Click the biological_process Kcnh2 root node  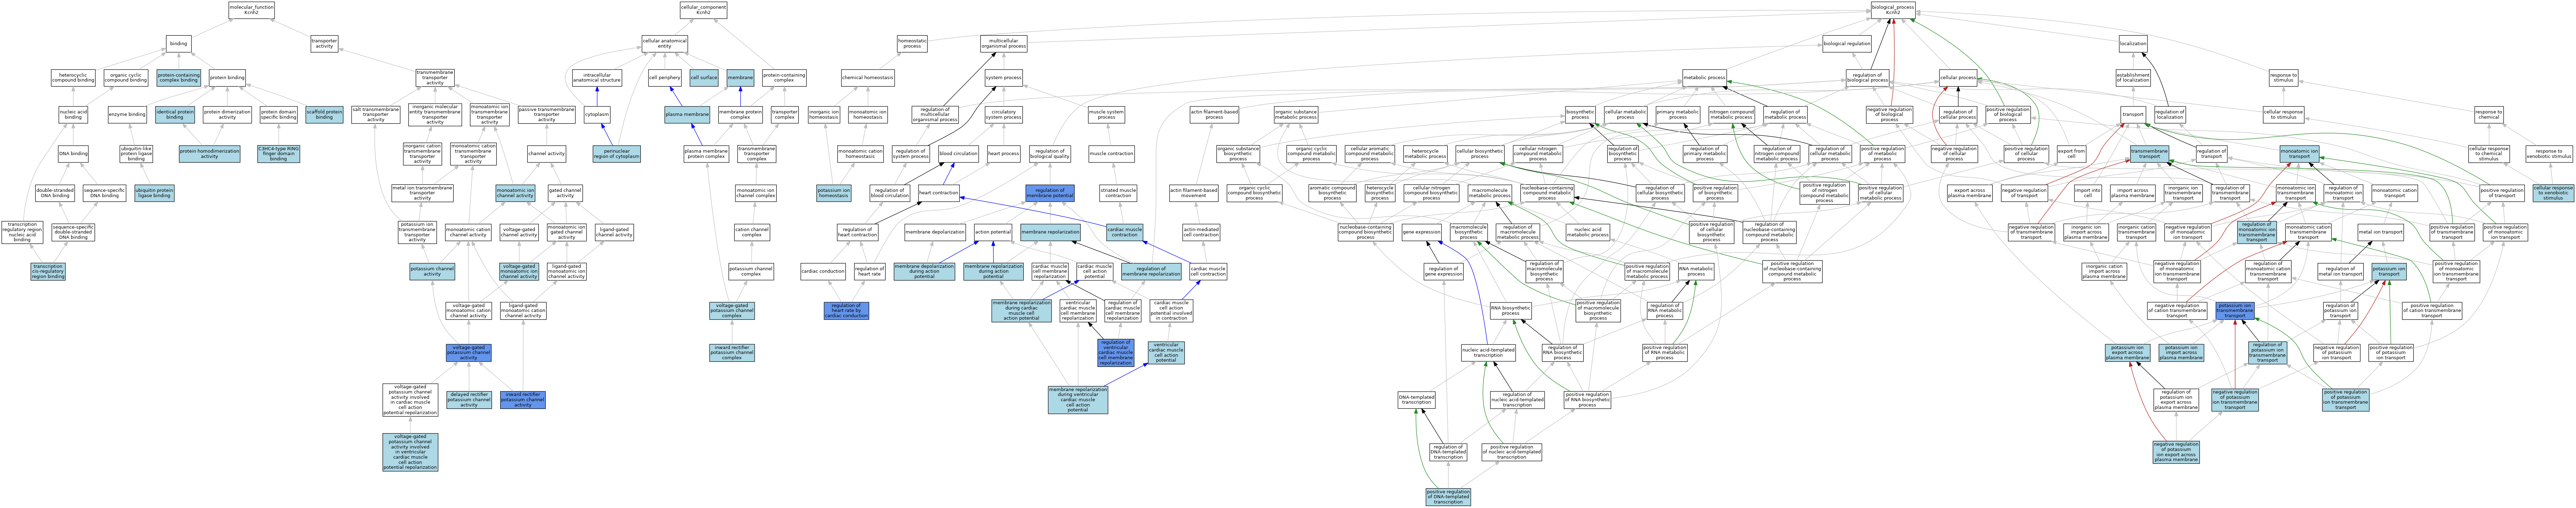1893,10
